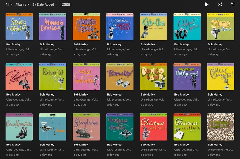The image size is (240, 159).
Task: Open "Ultra-Lounge, Vol..." title under Bachelor in Paris
Action: pyautogui.click(x=119, y=50)
